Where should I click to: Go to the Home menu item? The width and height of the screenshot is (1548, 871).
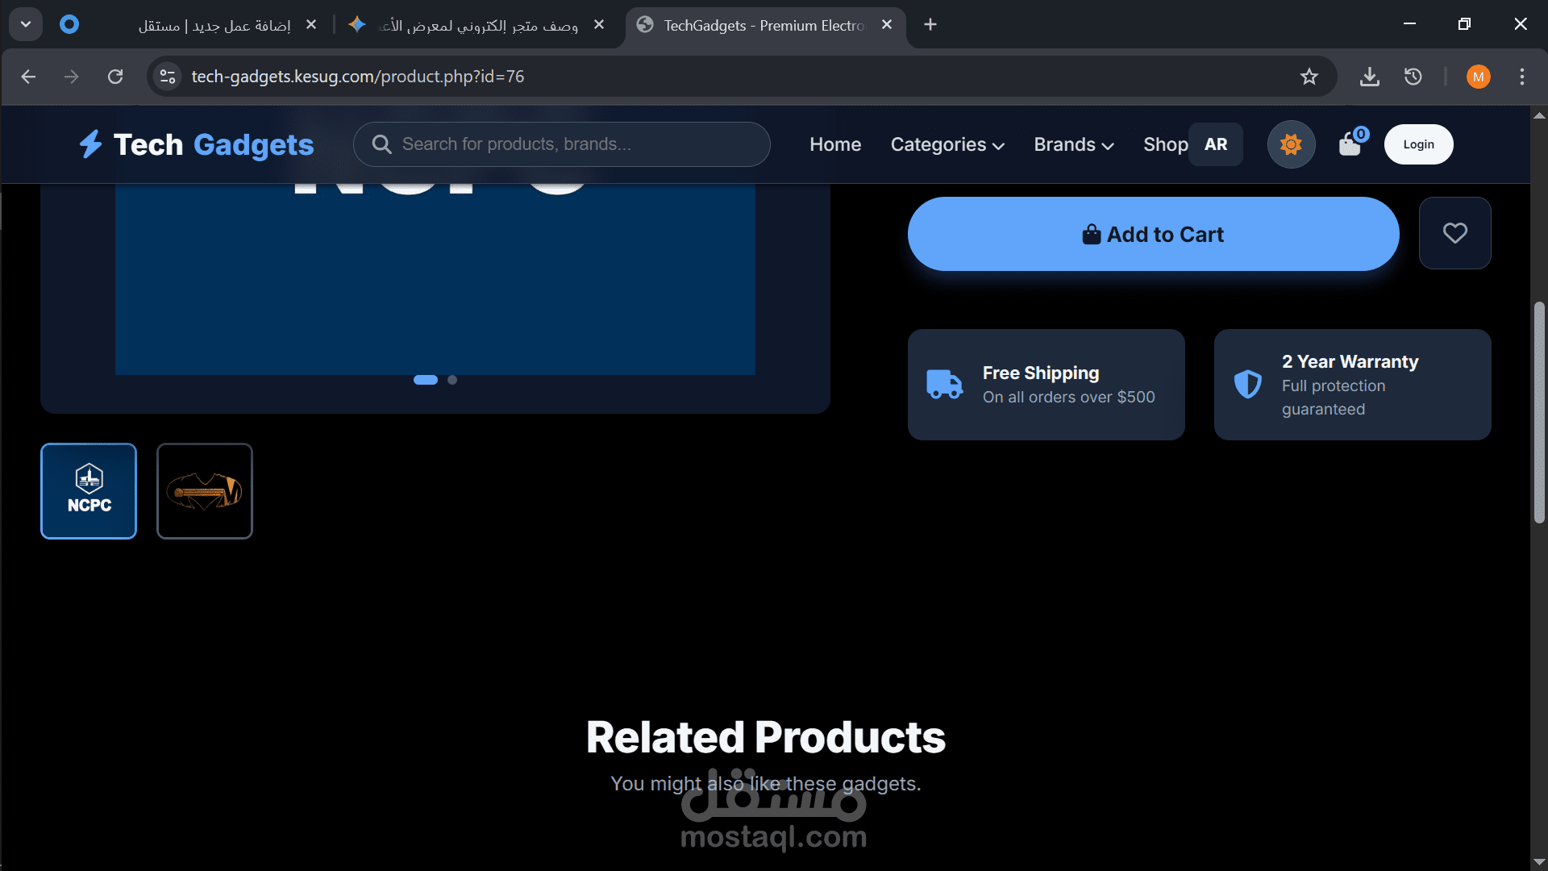click(835, 144)
